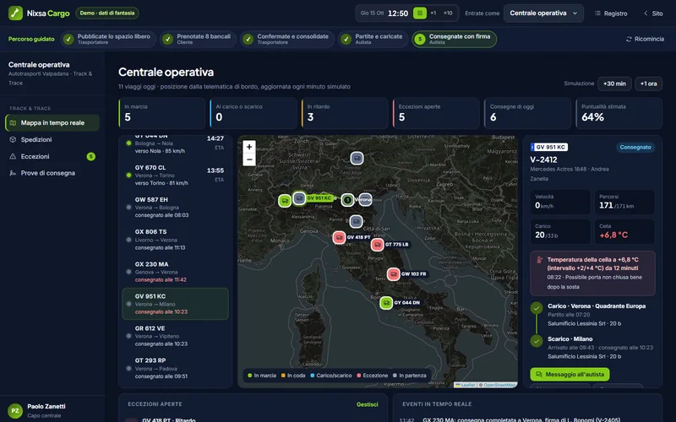The height and width of the screenshot is (422, 676).
Task: Go back to Sito
Action: point(653,14)
